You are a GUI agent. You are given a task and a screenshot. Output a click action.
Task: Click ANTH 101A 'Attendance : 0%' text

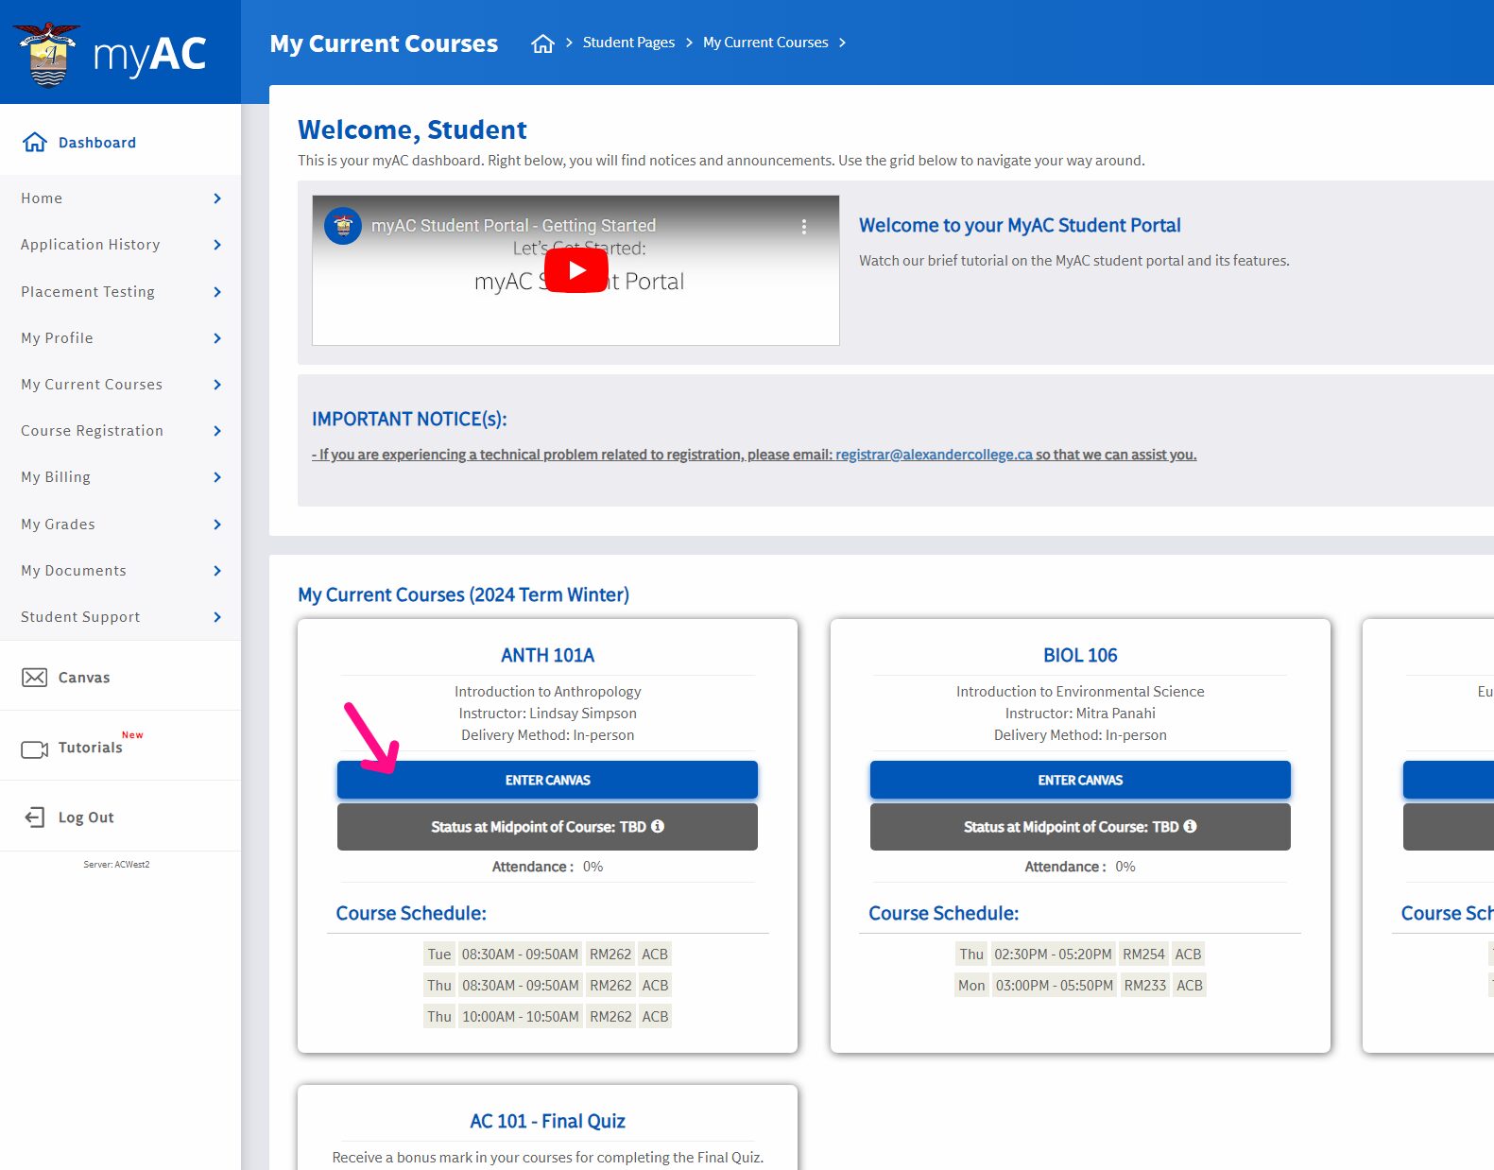point(547,867)
